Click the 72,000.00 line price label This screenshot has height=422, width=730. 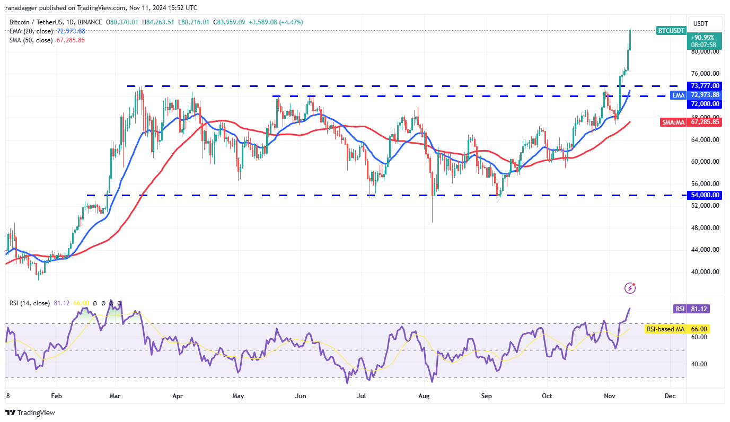(705, 104)
